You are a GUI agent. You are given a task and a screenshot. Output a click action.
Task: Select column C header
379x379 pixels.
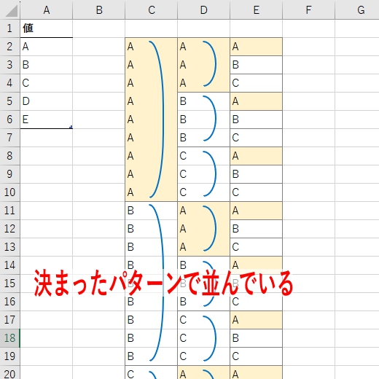[x=152, y=9]
